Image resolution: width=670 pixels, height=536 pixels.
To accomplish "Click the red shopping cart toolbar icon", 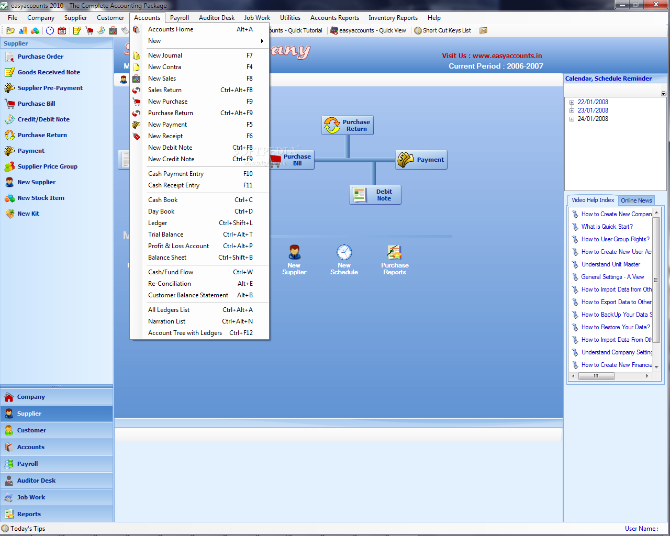I will click(89, 30).
